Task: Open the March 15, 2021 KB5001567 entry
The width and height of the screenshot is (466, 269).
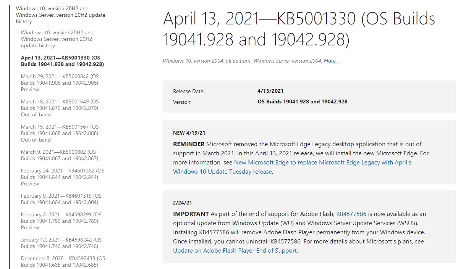Action: [60, 133]
